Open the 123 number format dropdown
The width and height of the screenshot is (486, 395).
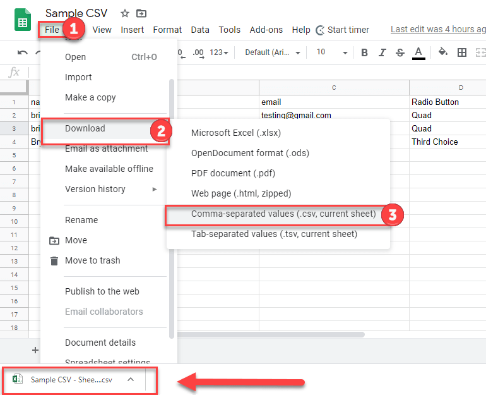219,52
